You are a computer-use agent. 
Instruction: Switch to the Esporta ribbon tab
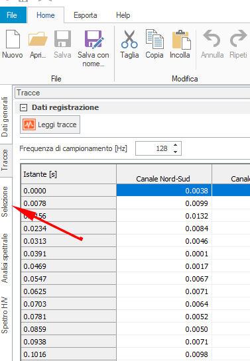pyautogui.click(x=86, y=15)
